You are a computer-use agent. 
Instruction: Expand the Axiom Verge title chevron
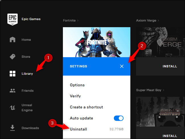click(158, 20)
